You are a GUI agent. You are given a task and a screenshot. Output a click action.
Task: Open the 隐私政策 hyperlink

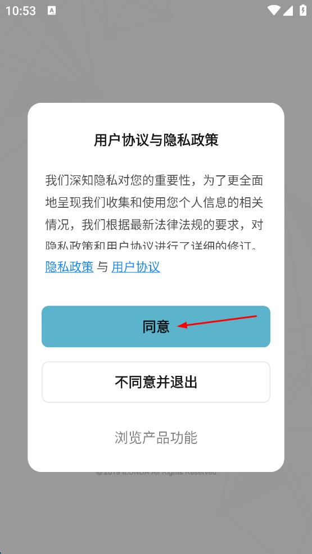[69, 267]
